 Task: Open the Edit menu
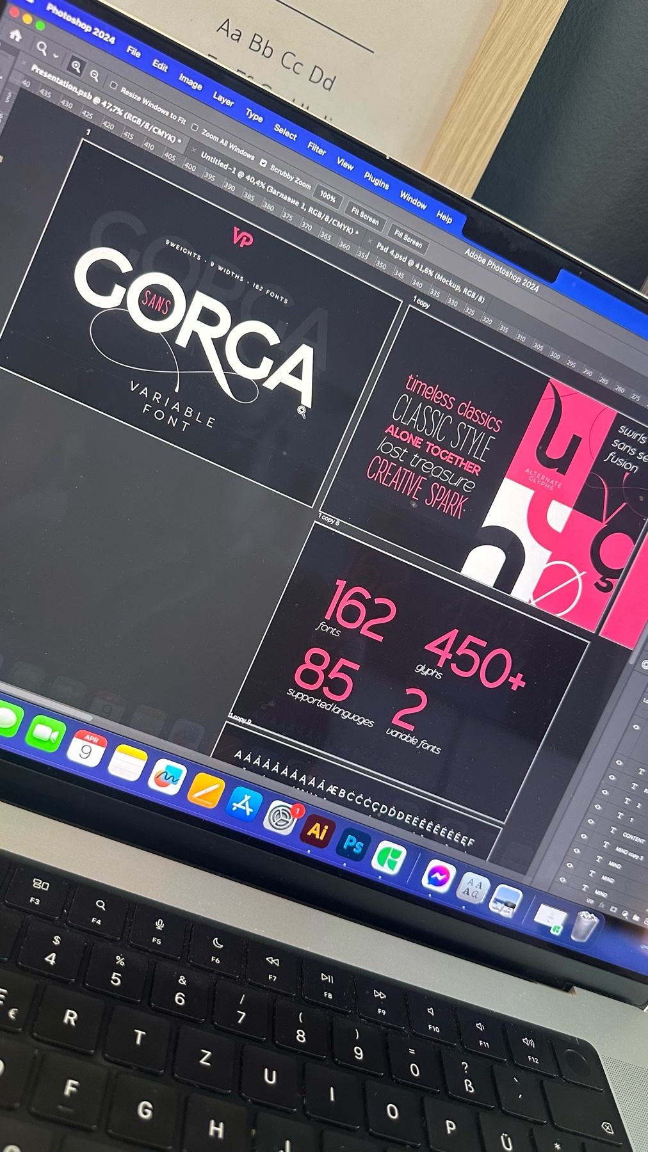pyautogui.click(x=160, y=65)
